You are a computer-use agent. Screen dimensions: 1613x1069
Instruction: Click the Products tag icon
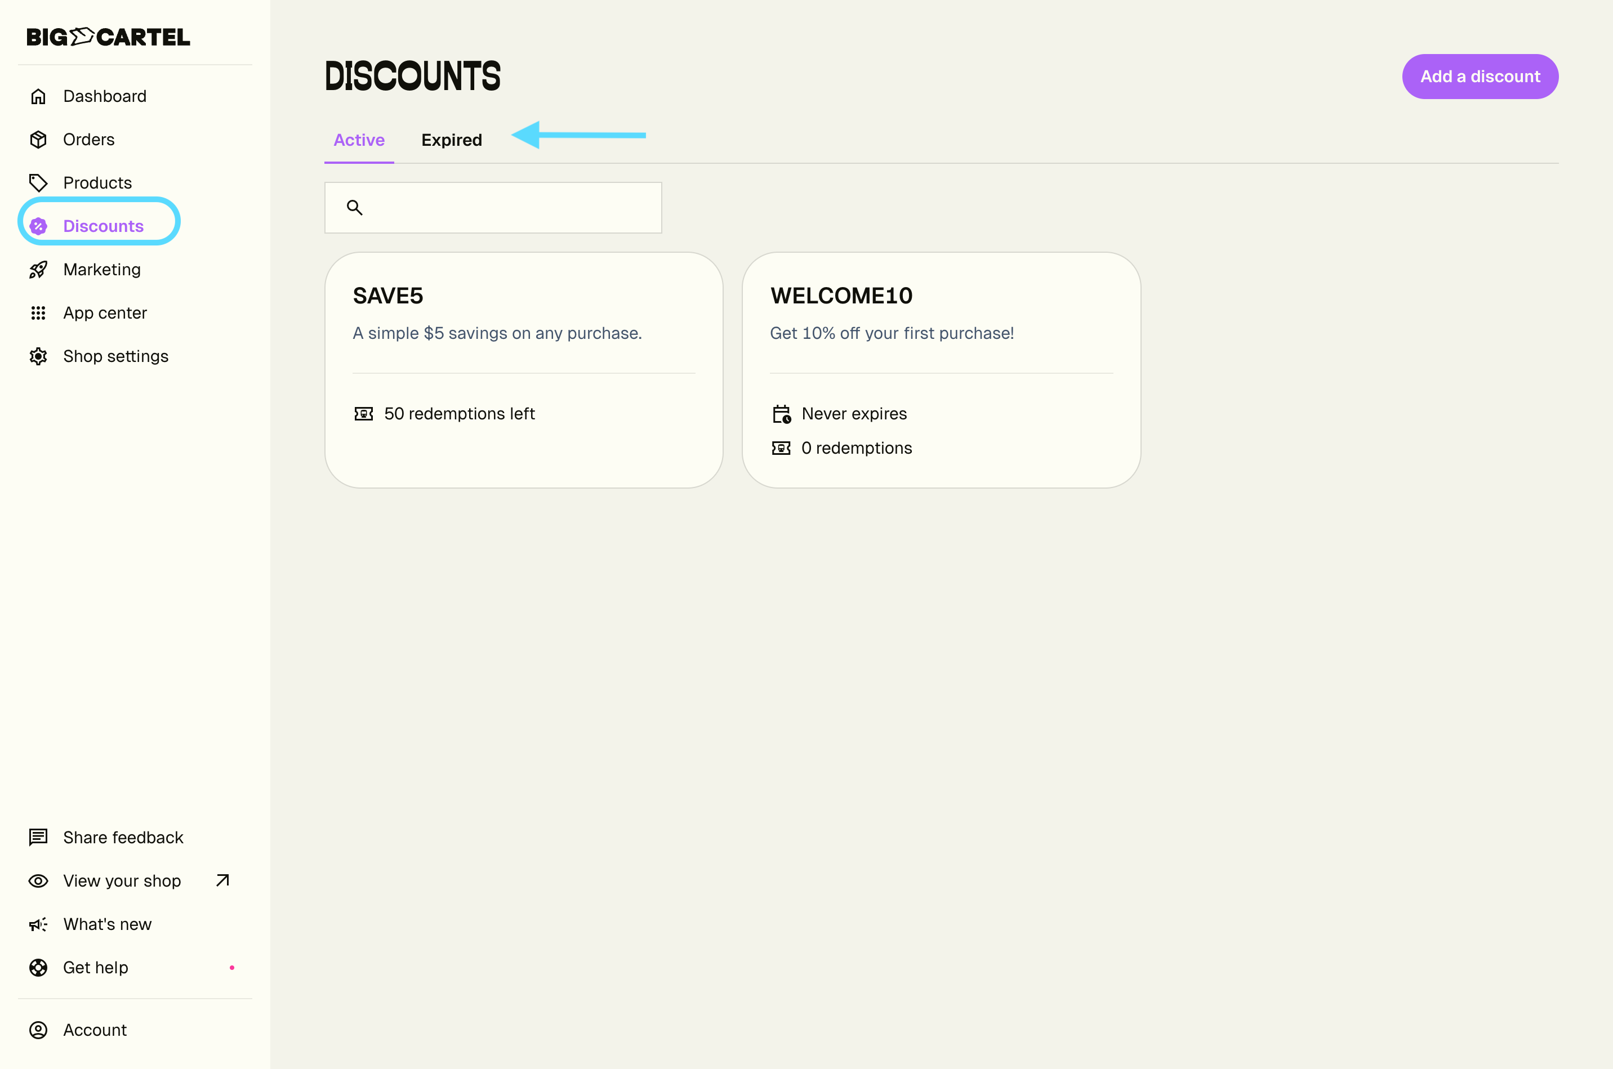click(x=38, y=183)
